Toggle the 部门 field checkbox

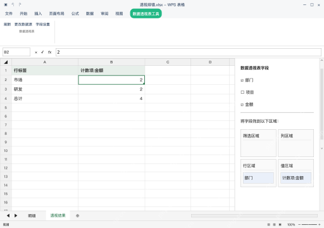coord(242,80)
